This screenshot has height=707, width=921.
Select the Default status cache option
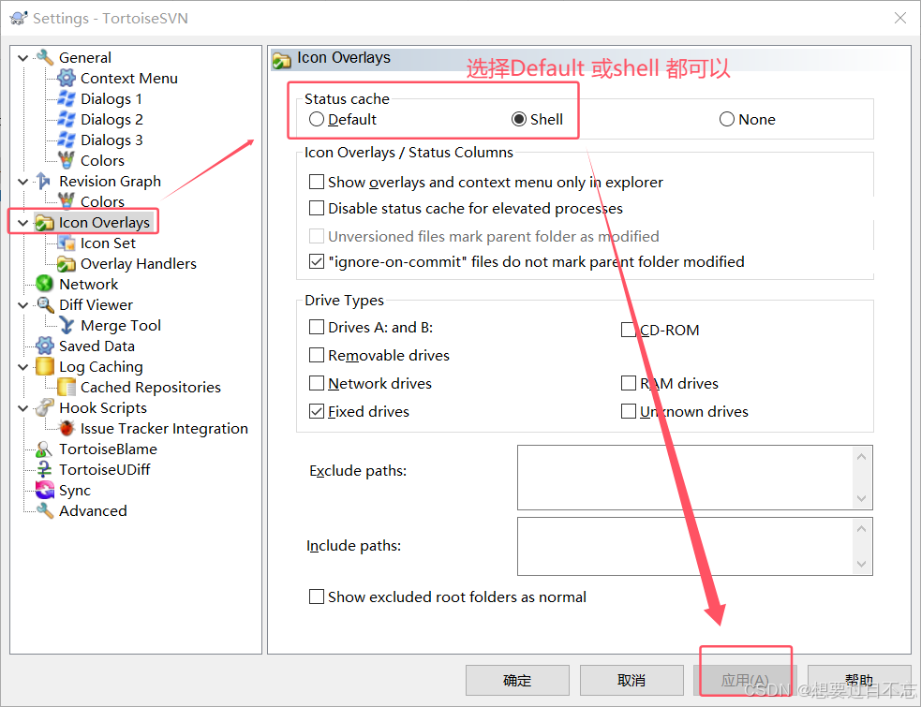(317, 119)
